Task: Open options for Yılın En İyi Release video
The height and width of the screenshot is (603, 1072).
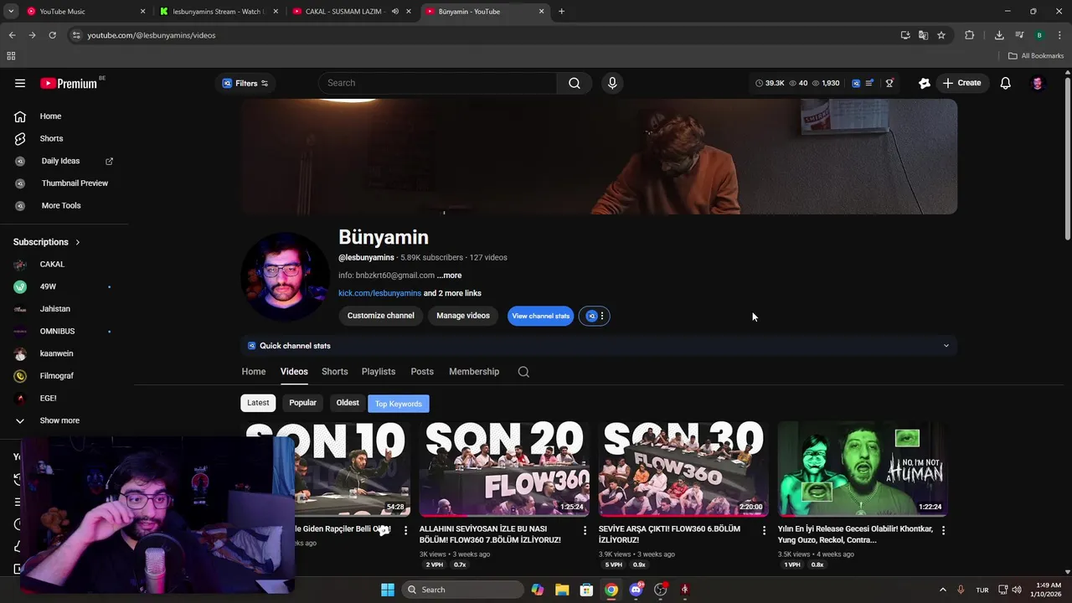Action: 943,530
